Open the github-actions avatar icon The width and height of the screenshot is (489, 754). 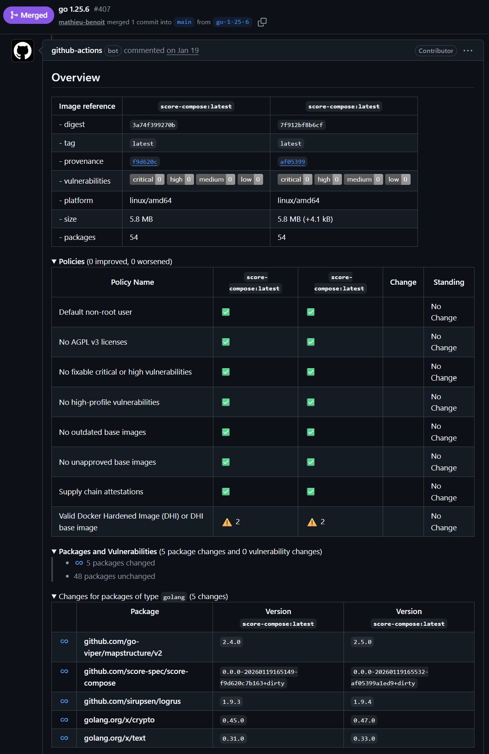23,51
